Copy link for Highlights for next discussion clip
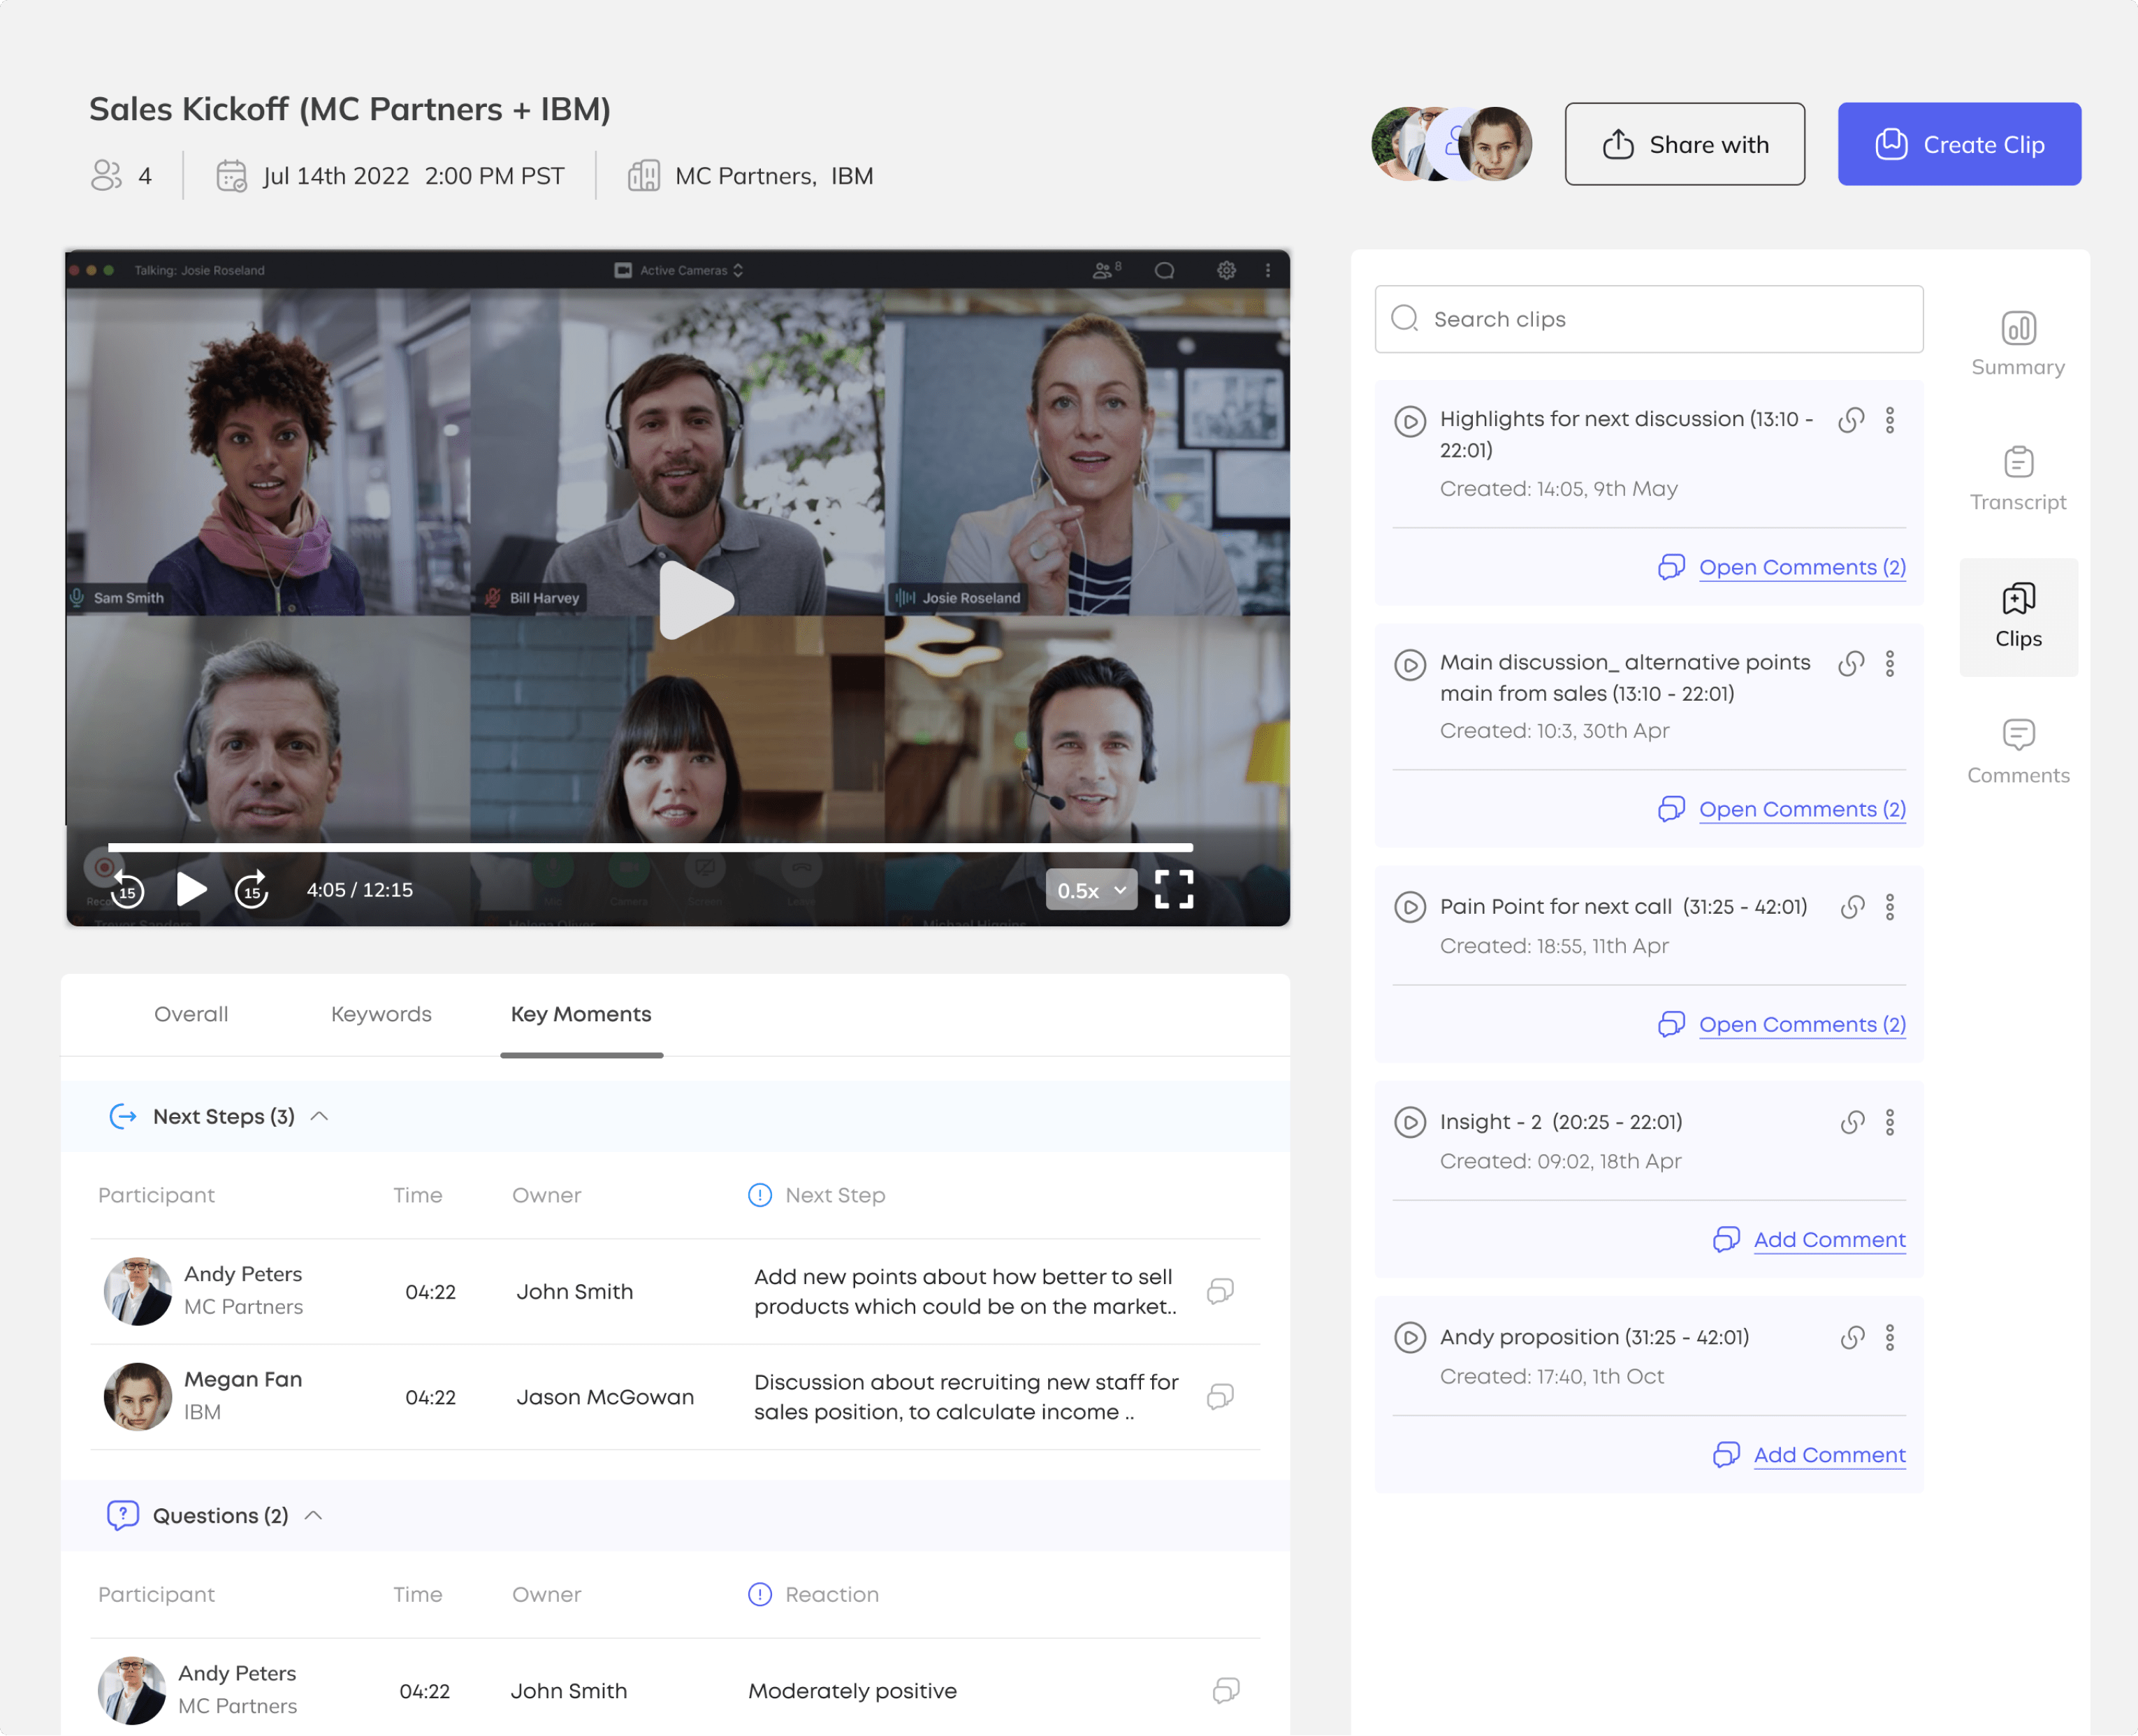The height and width of the screenshot is (1736, 2138). 1851,420
